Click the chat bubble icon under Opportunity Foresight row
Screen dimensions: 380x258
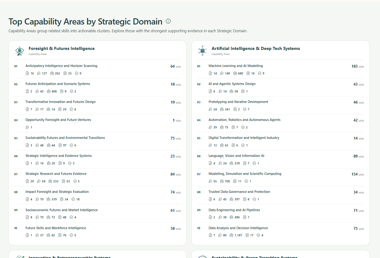coord(27,127)
